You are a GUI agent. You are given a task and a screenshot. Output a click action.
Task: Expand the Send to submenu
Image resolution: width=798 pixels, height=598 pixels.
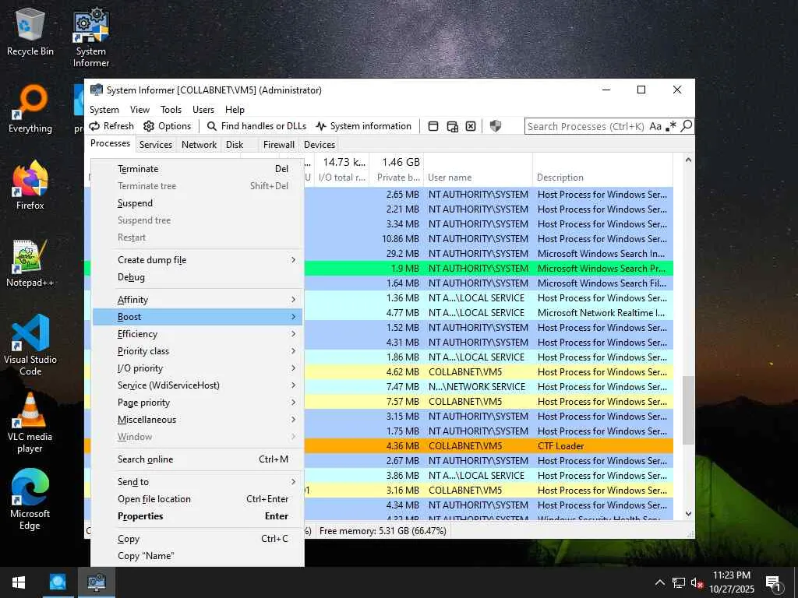(197, 481)
